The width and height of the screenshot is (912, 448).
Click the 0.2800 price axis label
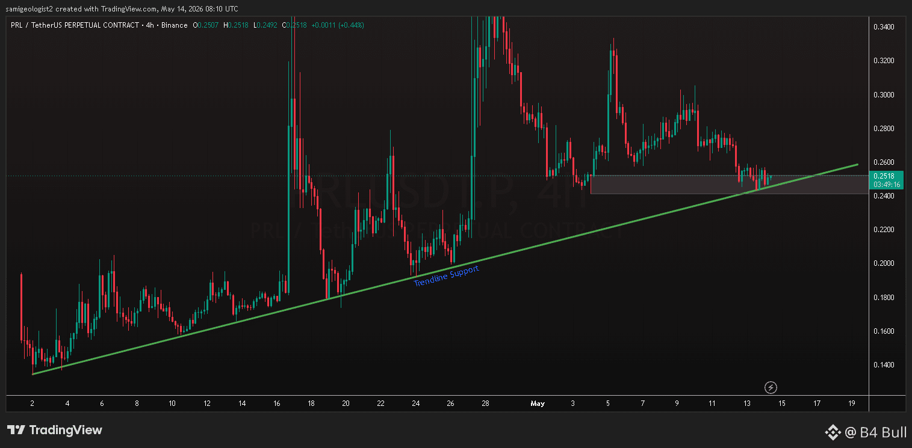point(883,129)
